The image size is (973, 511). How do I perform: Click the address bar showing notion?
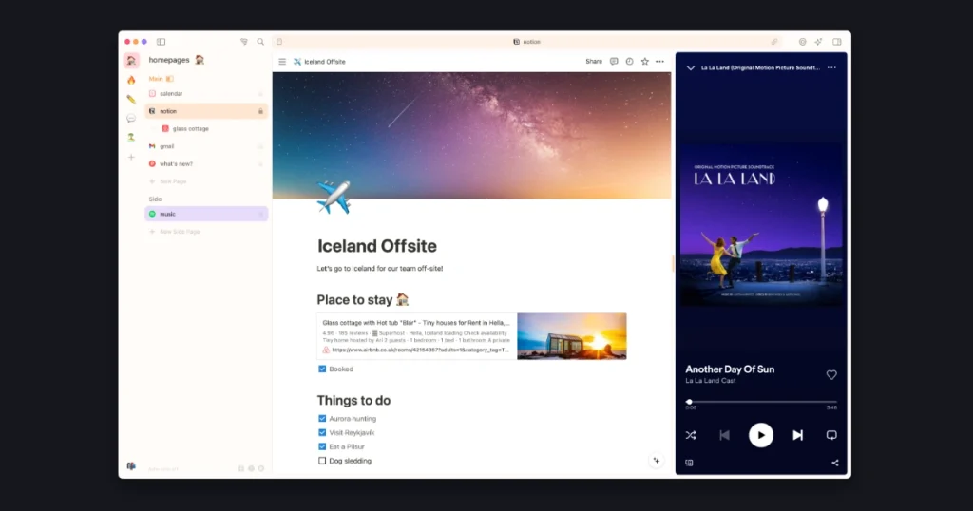click(527, 42)
